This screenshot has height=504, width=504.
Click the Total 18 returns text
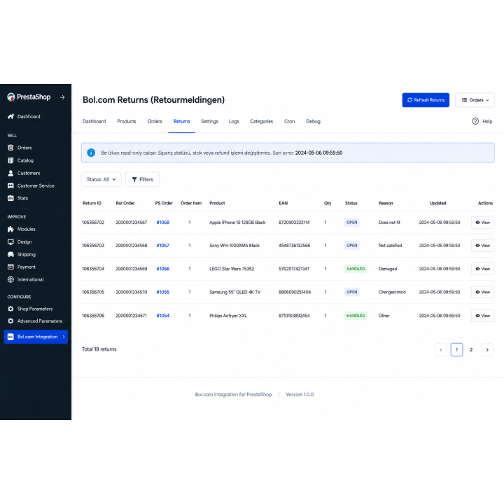(x=99, y=349)
